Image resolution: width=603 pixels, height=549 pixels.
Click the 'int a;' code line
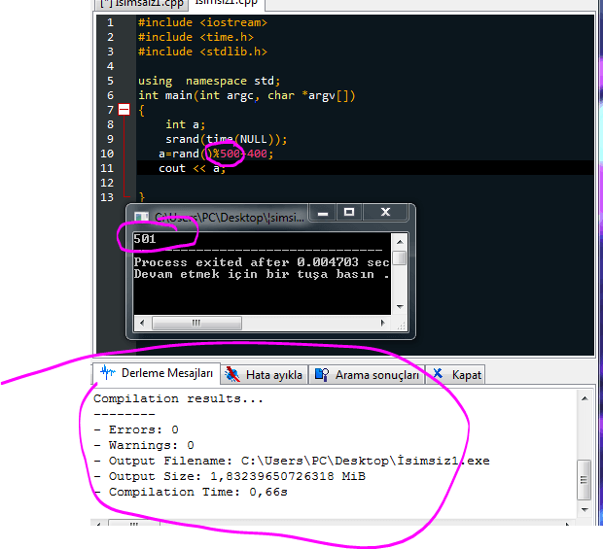point(185,124)
